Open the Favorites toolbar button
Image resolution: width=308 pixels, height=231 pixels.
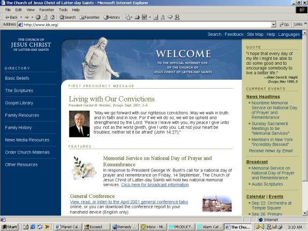pos(89,17)
